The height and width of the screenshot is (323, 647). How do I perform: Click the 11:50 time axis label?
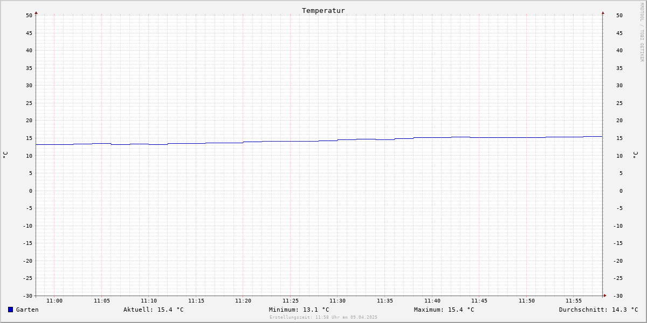point(527,301)
